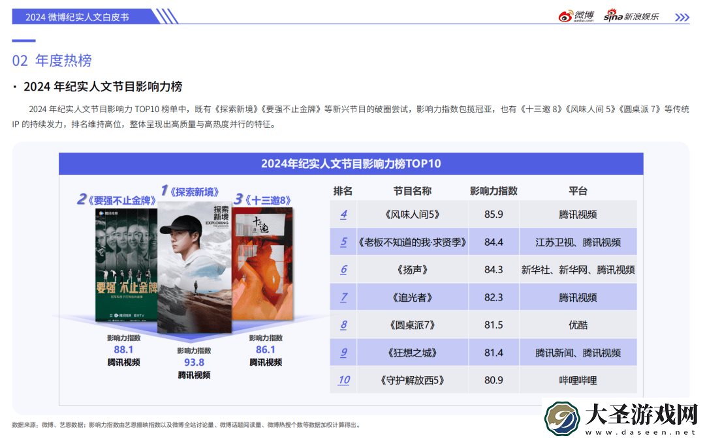The height and width of the screenshot is (440, 705).
Task: Click the 86.1 index under third poster
Action: coord(265,350)
